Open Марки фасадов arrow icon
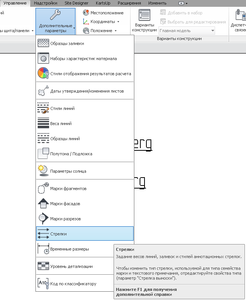Viewport: 246px width, 300px height. click(x=43, y=203)
